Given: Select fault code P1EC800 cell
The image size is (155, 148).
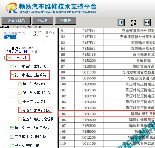Looking at the screenshot, I should [x=89, y=120].
